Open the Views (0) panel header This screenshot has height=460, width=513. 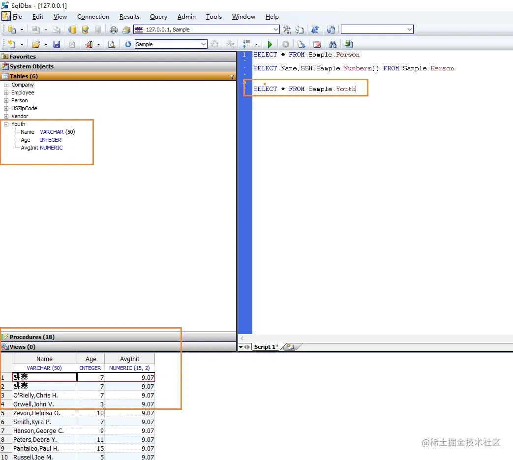[x=118, y=347]
